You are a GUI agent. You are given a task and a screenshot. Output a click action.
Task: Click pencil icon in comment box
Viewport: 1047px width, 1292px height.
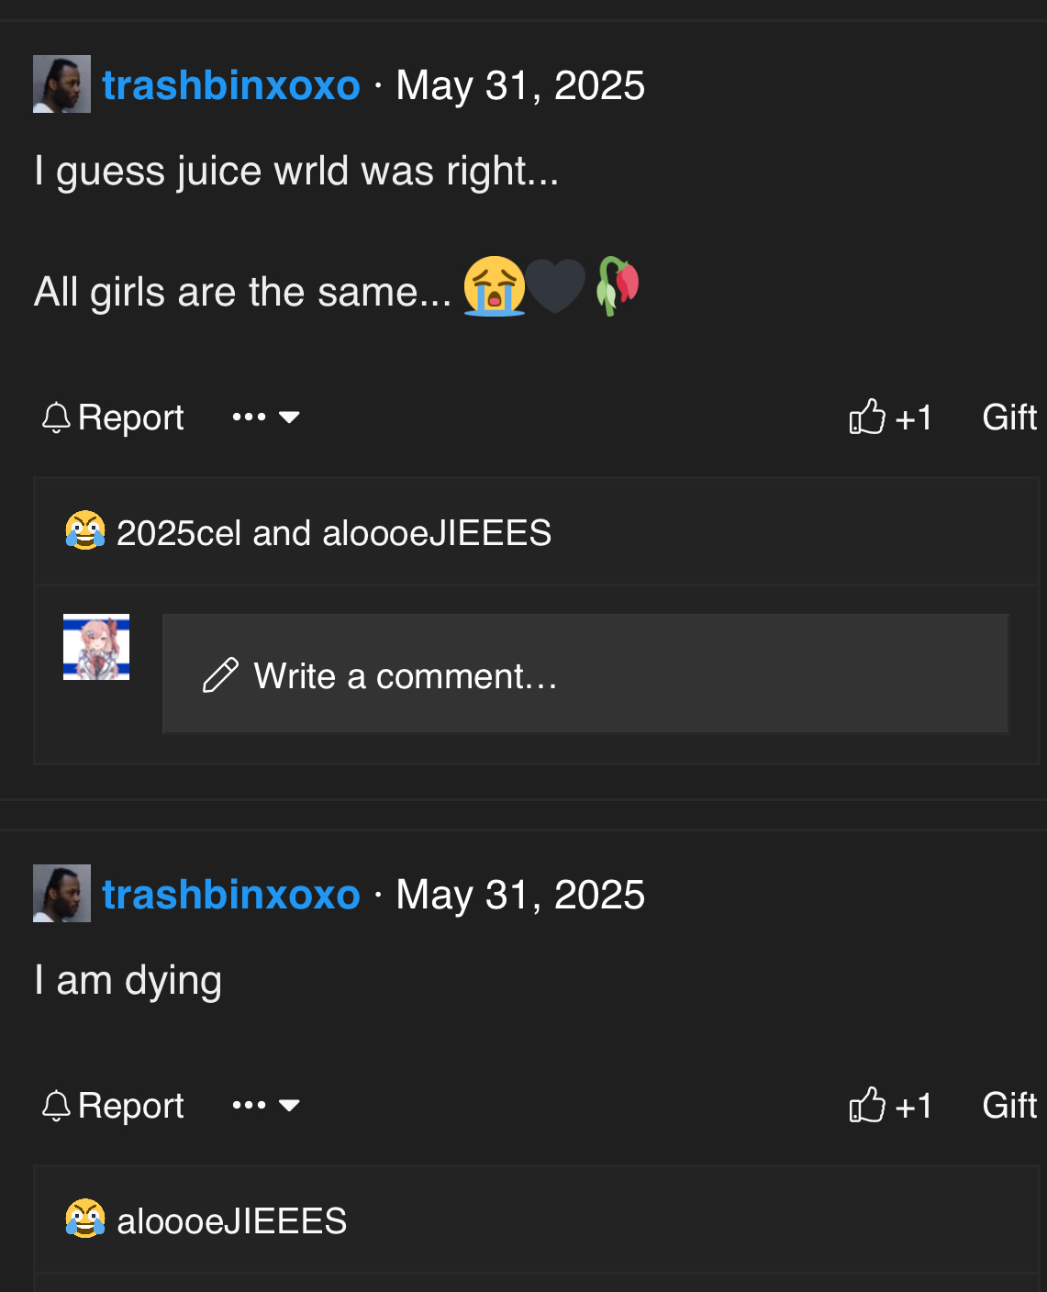tap(220, 675)
